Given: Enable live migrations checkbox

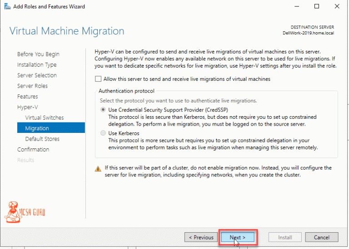Looking at the screenshot, I should [98, 79].
